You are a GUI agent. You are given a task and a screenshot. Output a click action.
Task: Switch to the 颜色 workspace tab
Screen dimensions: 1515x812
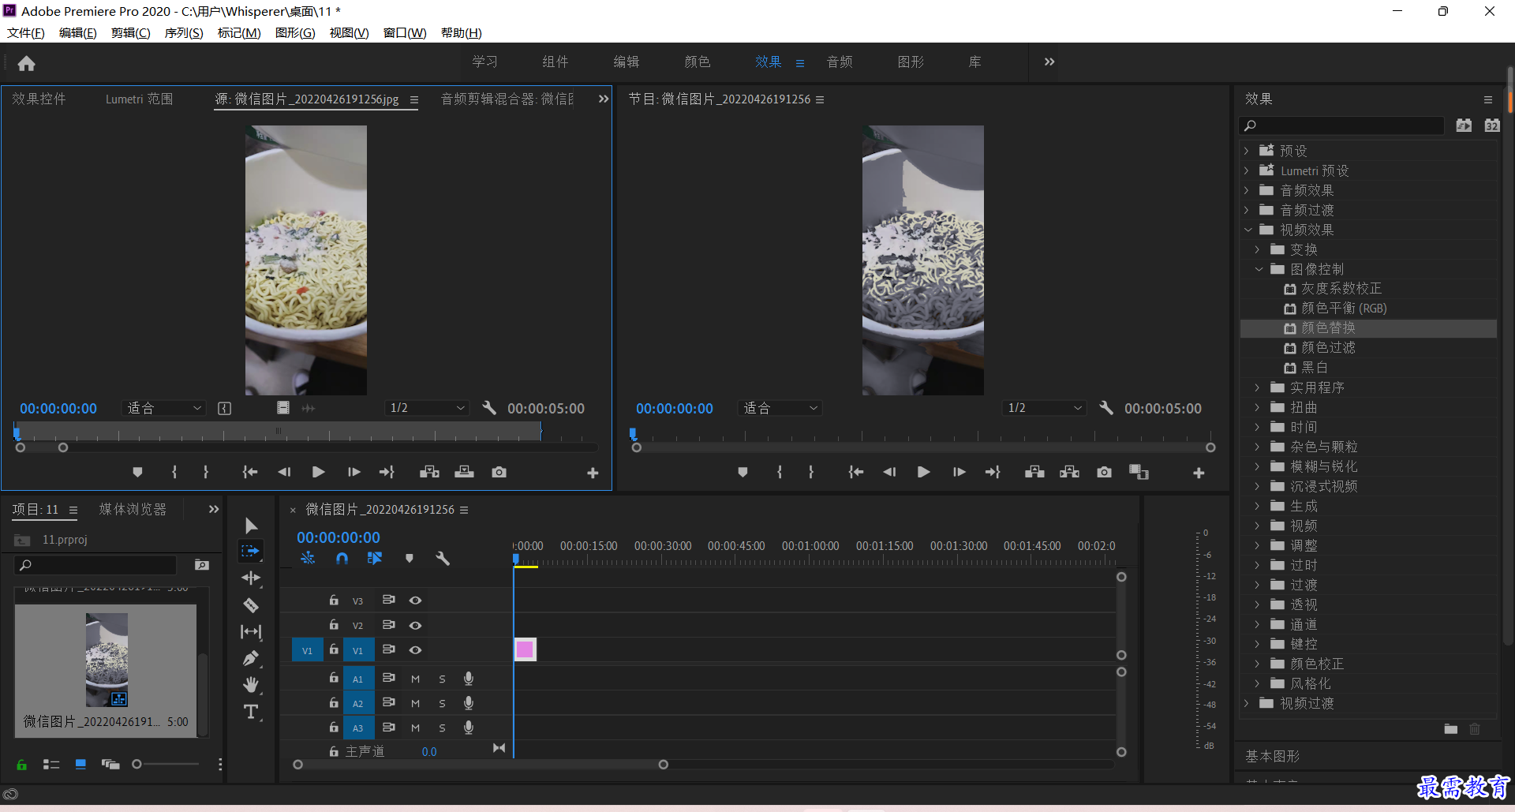click(x=698, y=62)
